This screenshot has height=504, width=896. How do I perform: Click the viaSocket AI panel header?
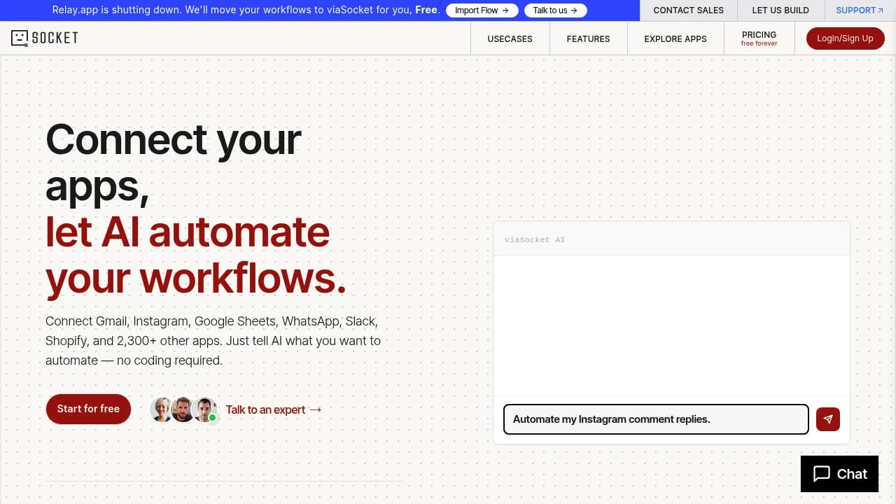click(671, 239)
